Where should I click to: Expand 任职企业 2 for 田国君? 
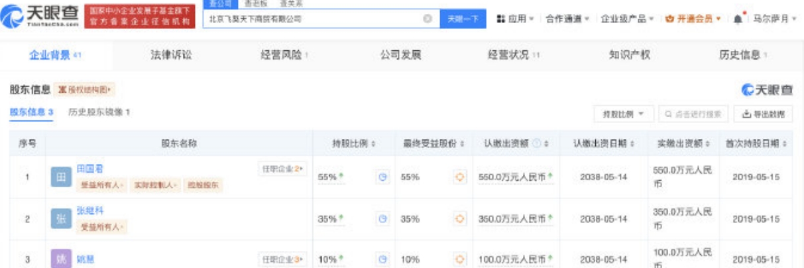tap(282, 169)
